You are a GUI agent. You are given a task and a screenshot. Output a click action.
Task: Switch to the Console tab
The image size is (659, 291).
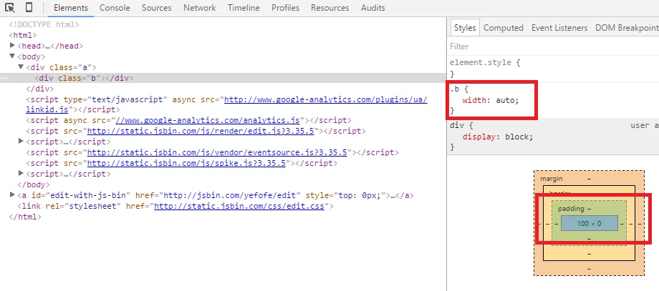click(x=115, y=8)
